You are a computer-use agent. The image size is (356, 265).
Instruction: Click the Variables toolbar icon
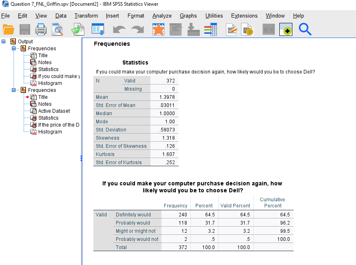(x=210, y=29)
